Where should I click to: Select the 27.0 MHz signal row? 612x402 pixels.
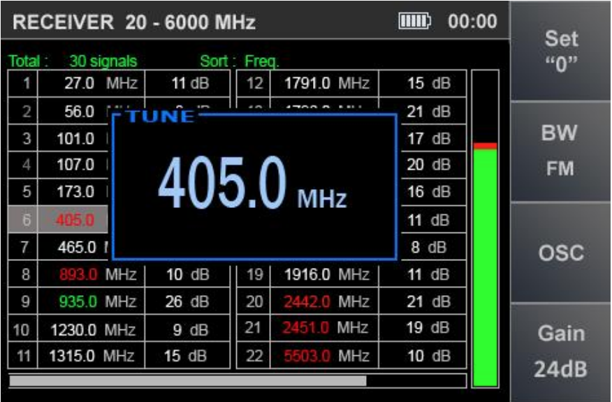(x=91, y=84)
